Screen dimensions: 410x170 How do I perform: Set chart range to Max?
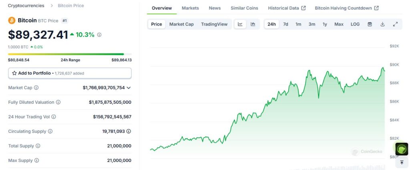tap(339, 24)
